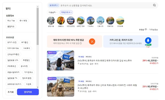This screenshot has height=100, width=165.
Task: Open the 산리오 하모니랜드 사파리 tour title
Action: point(107,86)
